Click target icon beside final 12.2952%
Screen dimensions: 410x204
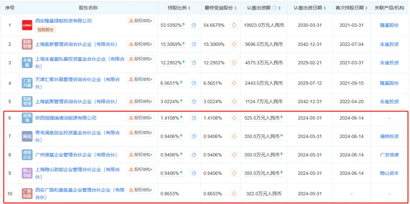click(x=234, y=63)
